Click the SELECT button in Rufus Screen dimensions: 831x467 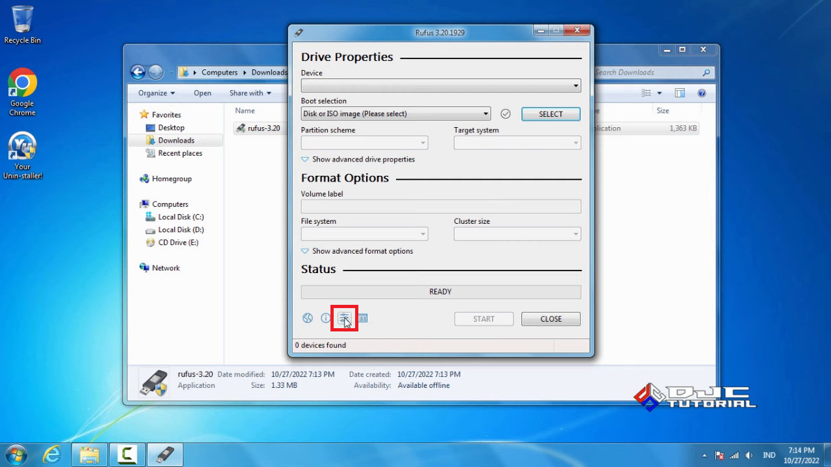click(551, 114)
